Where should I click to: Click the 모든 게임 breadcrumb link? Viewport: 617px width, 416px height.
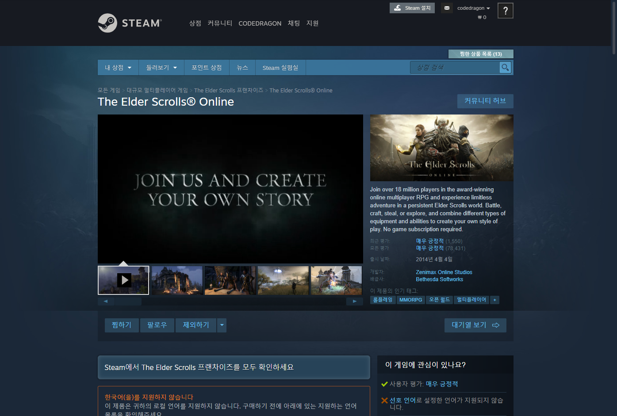coord(109,90)
